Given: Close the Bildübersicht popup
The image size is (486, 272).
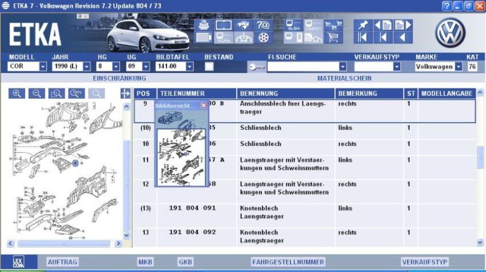Looking at the screenshot, I should [204, 105].
